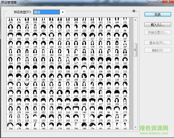Click the 完成 (Done) button
174x138 pixels.
pos(157,15)
